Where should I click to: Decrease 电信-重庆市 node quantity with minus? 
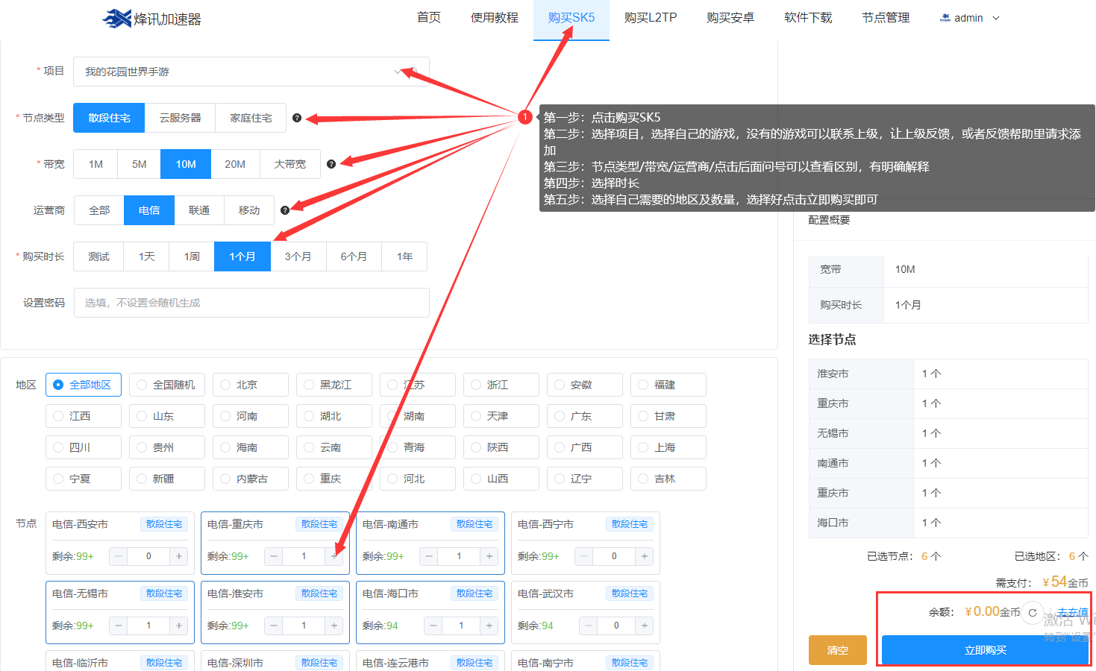(274, 556)
